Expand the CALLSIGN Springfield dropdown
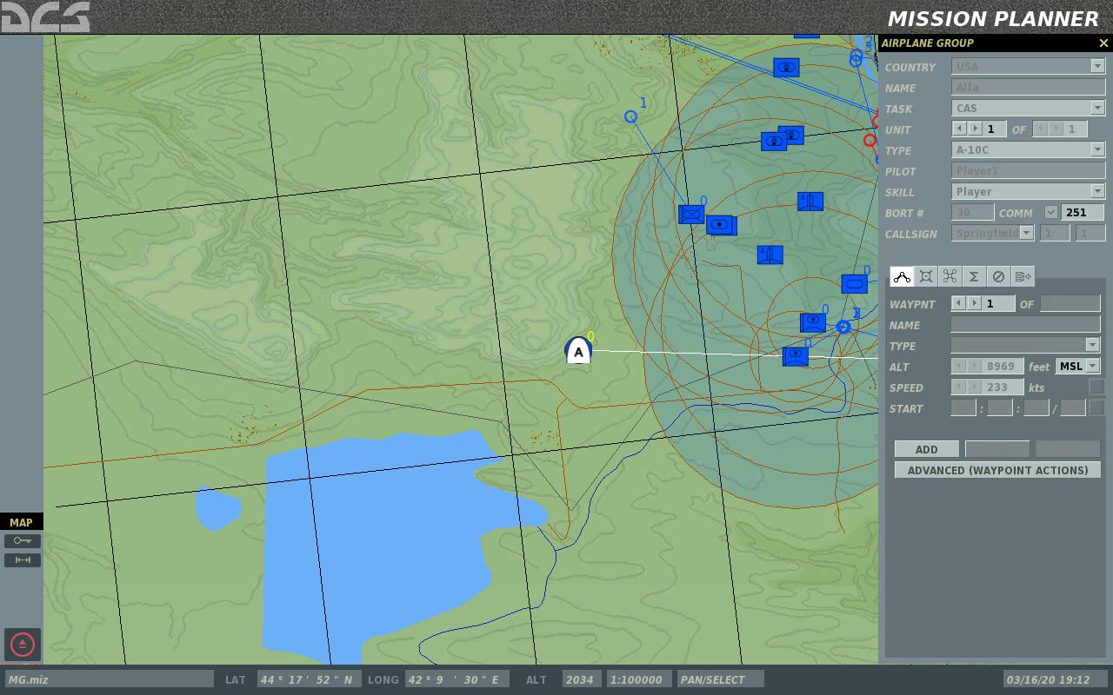The width and height of the screenshot is (1113, 695). 1026,233
